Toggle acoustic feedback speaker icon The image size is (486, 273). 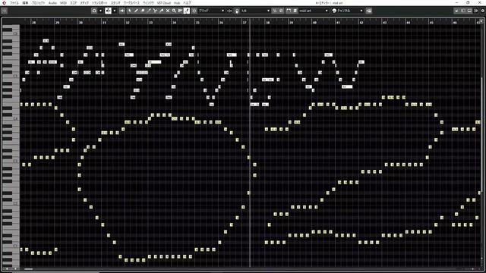coord(122,11)
